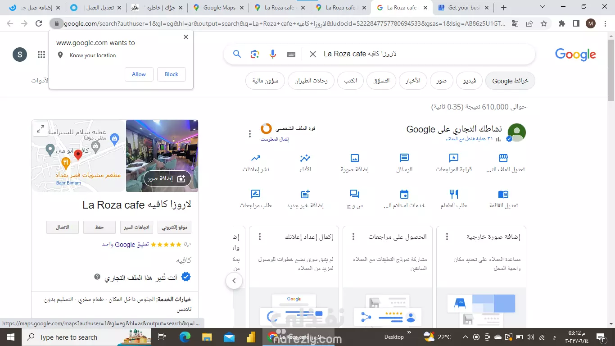Click the Google logo

pos(575,55)
